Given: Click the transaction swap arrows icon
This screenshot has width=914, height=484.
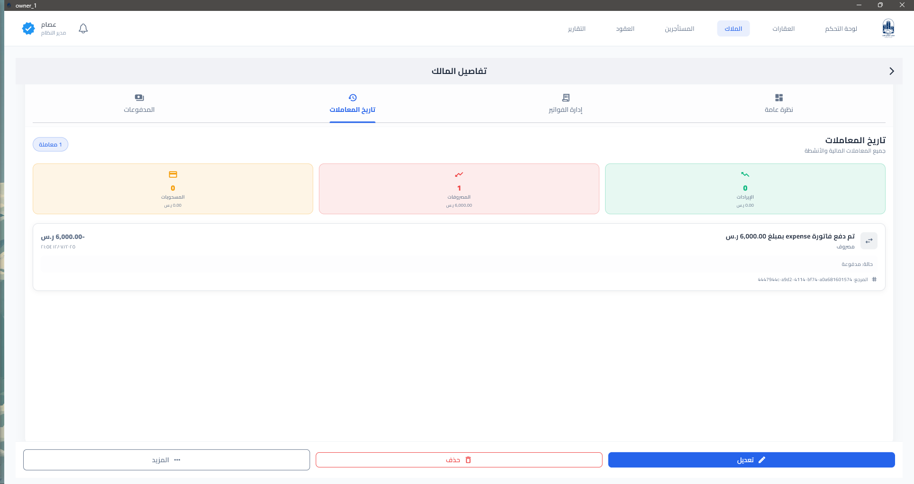Looking at the screenshot, I should tap(869, 241).
